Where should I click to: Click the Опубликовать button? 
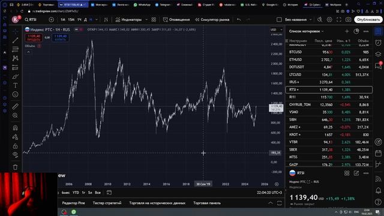pyautogui.click(x=368, y=20)
